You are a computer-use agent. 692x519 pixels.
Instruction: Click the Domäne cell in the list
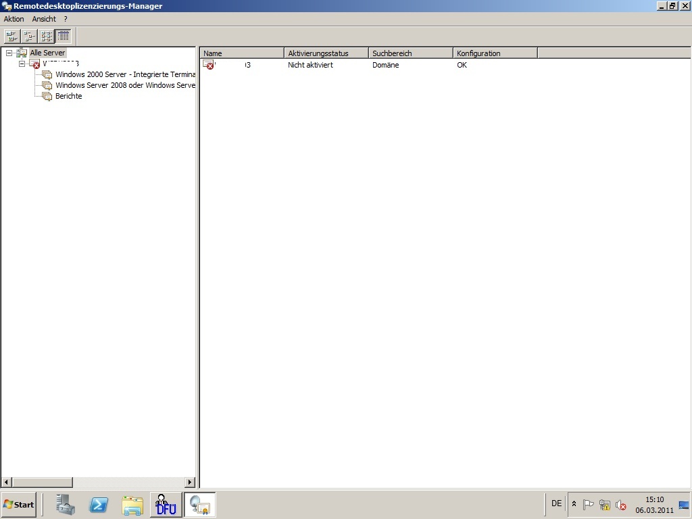point(386,65)
